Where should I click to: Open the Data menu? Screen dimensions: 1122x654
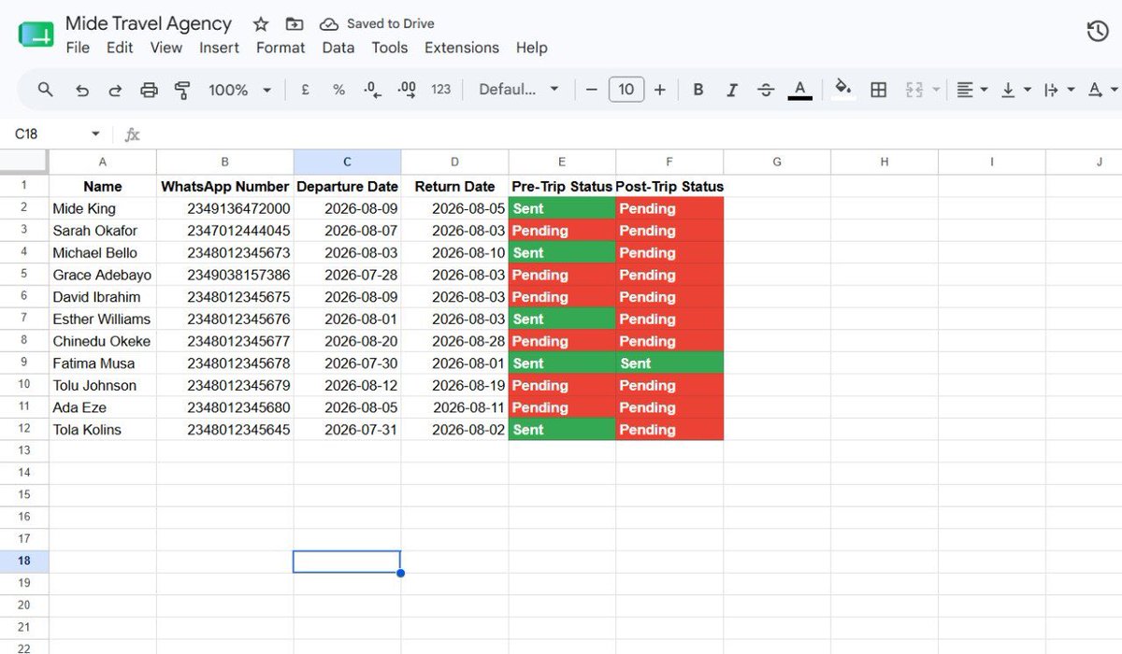coord(338,48)
